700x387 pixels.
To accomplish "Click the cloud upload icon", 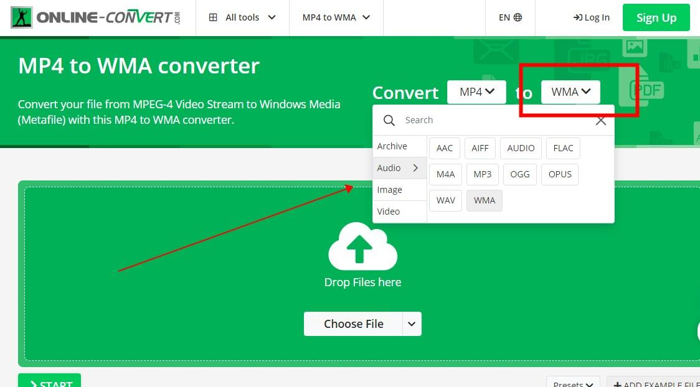I will 362,246.
